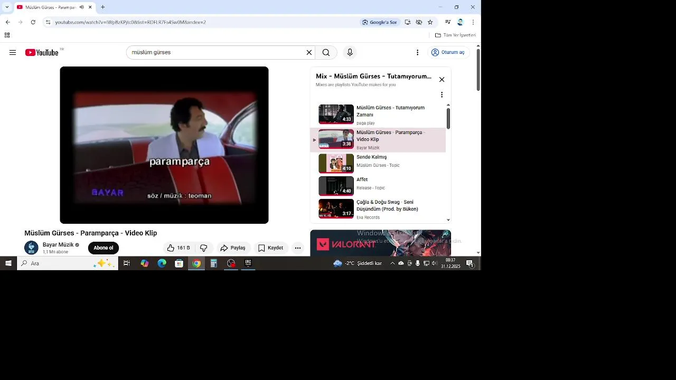Screen dimensions: 676x380
Task: Click the video player area
Action: pos(164,145)
